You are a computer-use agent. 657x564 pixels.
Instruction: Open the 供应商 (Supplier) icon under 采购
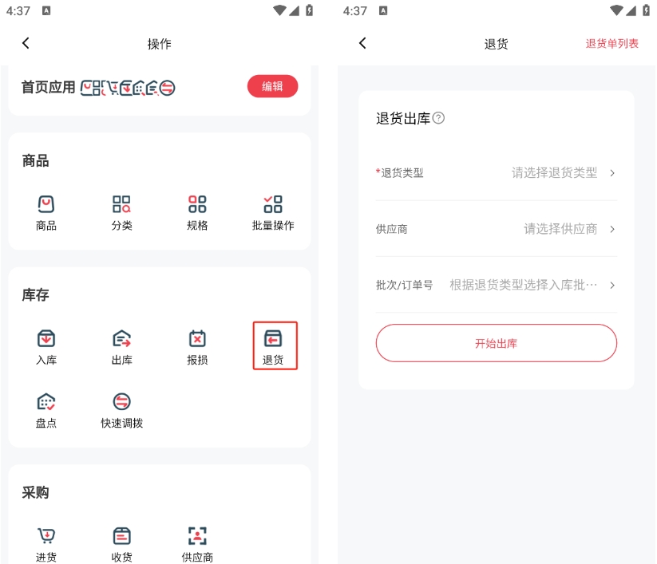pos(197,537)
